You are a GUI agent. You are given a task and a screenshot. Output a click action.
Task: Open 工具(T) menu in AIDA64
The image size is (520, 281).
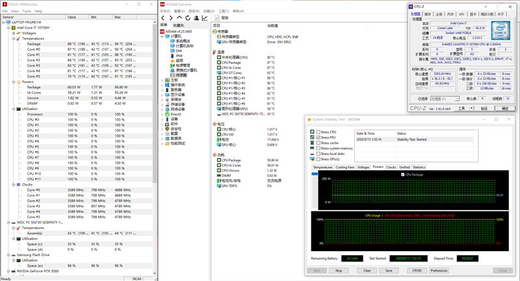[x=224, y=11]
